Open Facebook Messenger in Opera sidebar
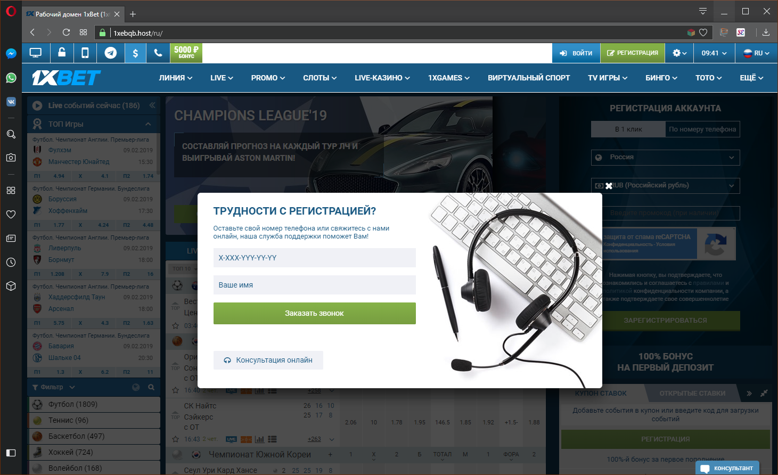Image resolution: width=778 pixels, height=475 pixels. pyautogui.click(x=11, y=54)
